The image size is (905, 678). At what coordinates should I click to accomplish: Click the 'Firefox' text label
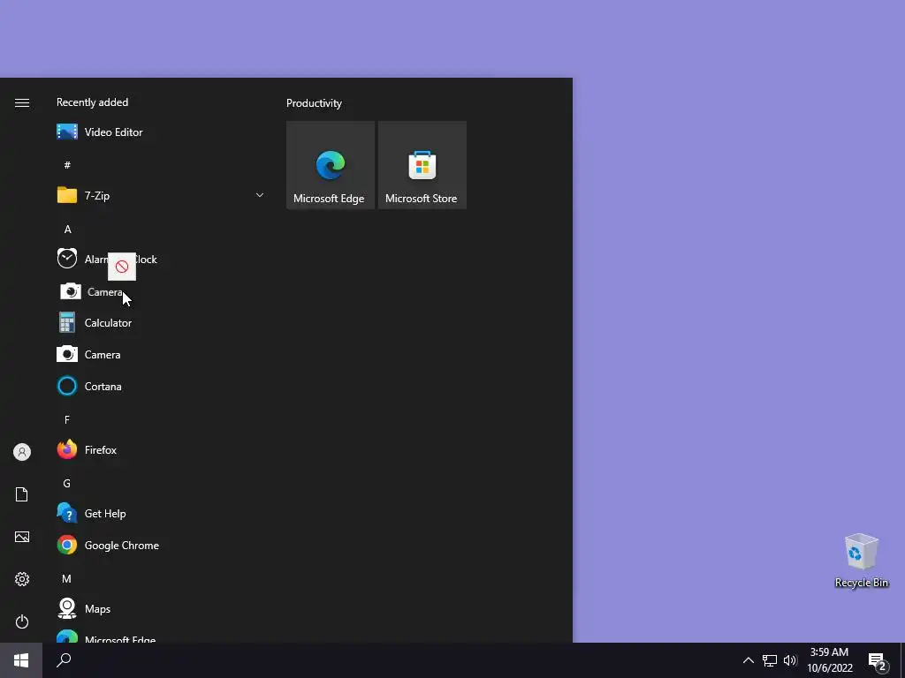pyautogui.click(x=101, y=449)
